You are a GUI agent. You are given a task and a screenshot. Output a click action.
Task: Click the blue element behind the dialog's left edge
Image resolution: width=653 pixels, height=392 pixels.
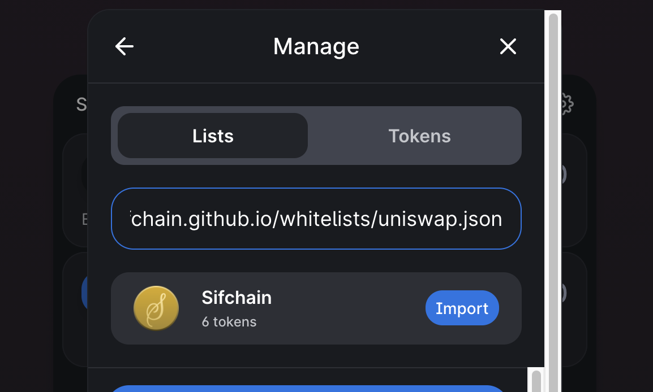tap(85, 293)
